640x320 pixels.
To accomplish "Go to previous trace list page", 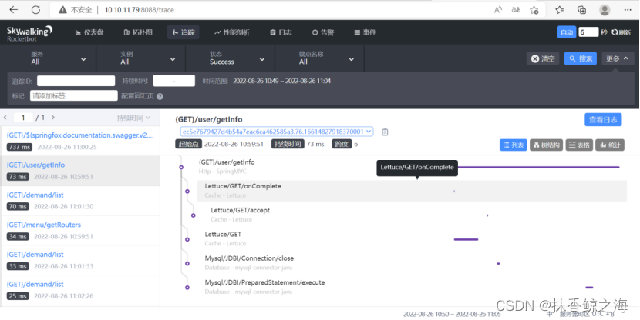I will click(x=5, y=118).
